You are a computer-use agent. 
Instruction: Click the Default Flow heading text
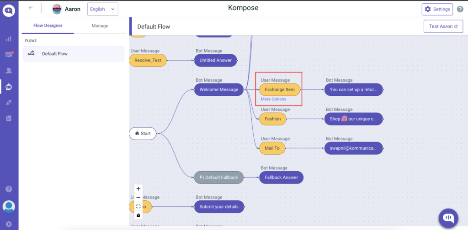coord(154,27)
